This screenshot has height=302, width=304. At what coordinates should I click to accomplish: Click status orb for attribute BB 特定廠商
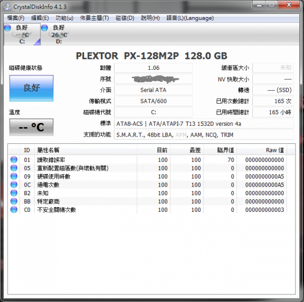tap(14, 201)
